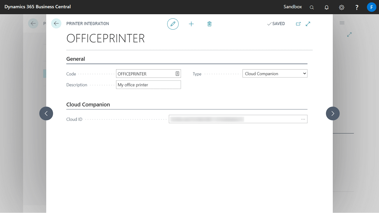The width and height of the screenshot is (379, 213).
Task: Open the user account avatar F
Action: coord(371,7)
